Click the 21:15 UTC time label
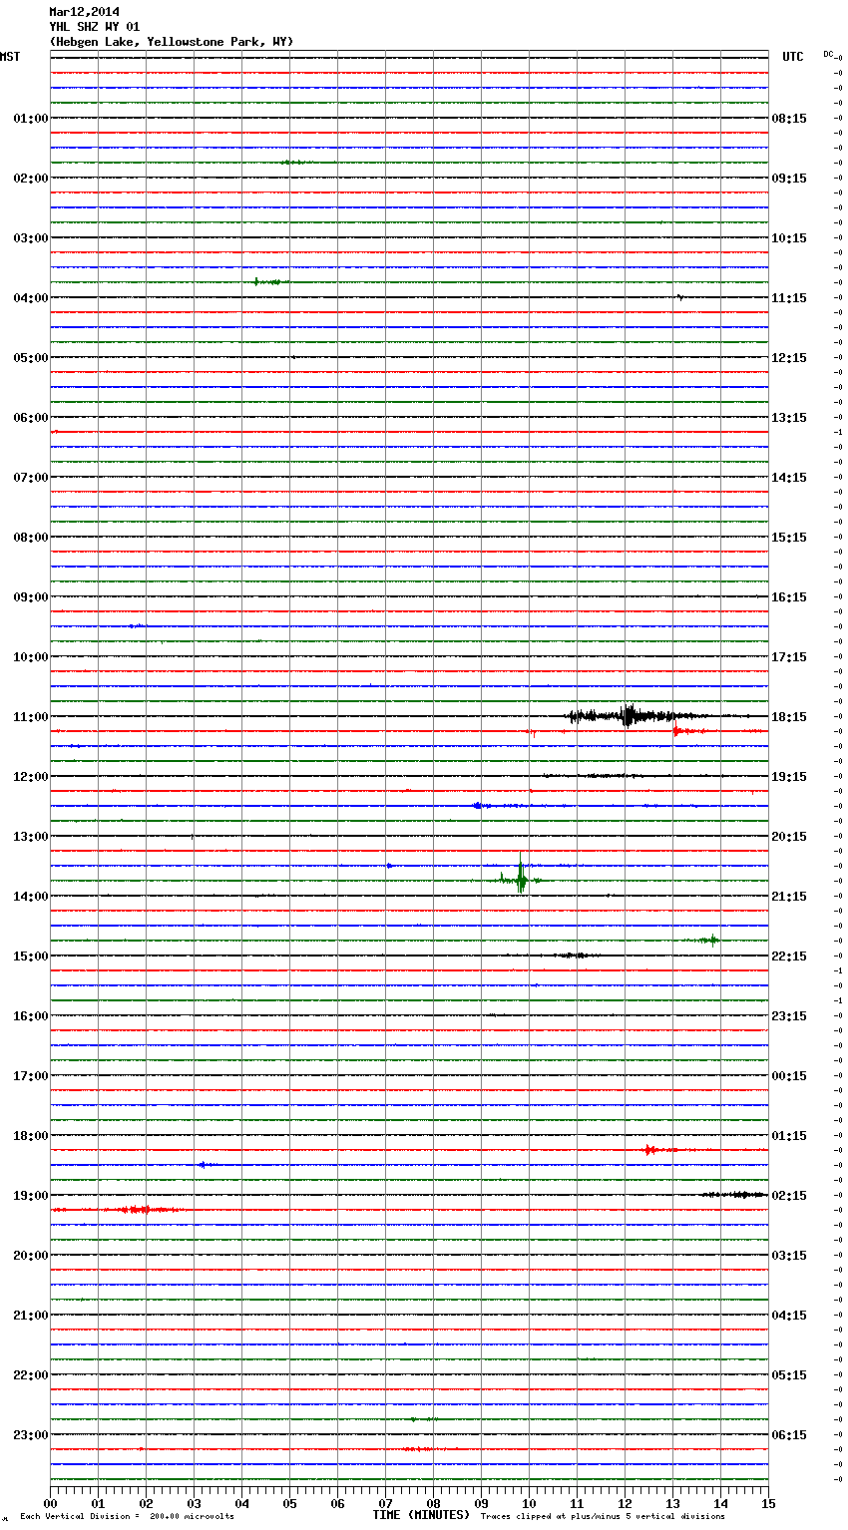This screenshot has height=1530, width=848. click(x=789, y=897)
